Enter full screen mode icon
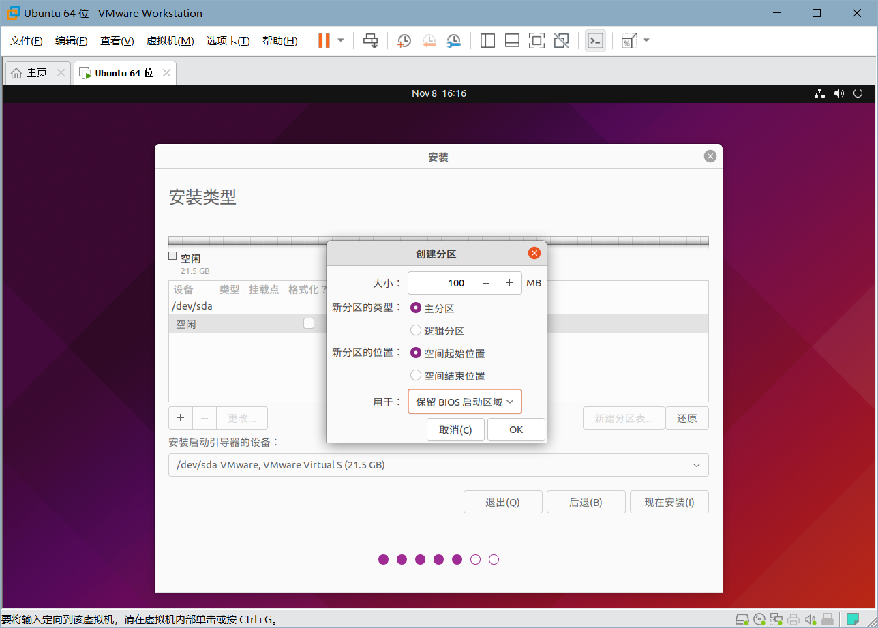This screenshot has height=628, width=878. (537, 41)
